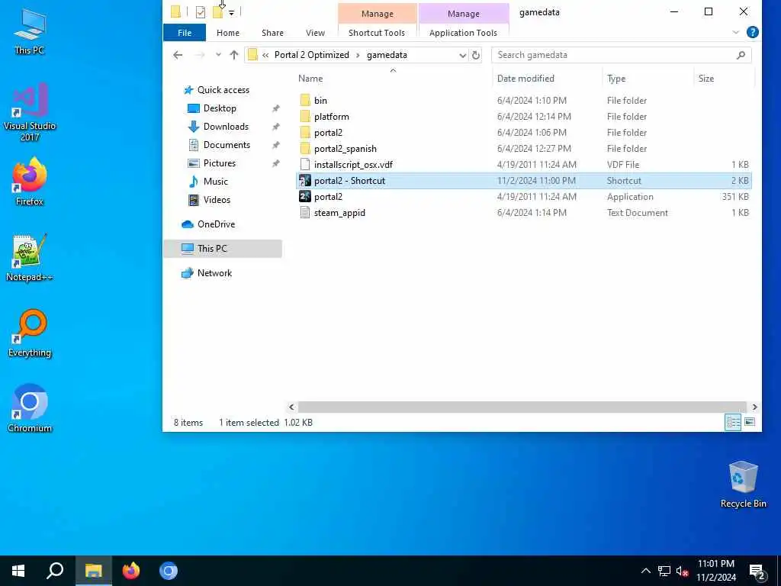Open Videos in navigation pane
Screen dimensions: 781x586
click(x=217, y=200)
